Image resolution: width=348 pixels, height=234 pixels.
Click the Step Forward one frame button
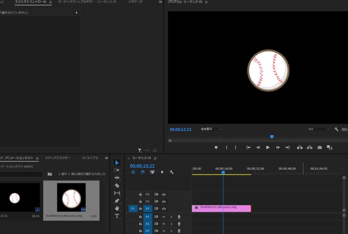pos(278,147)
